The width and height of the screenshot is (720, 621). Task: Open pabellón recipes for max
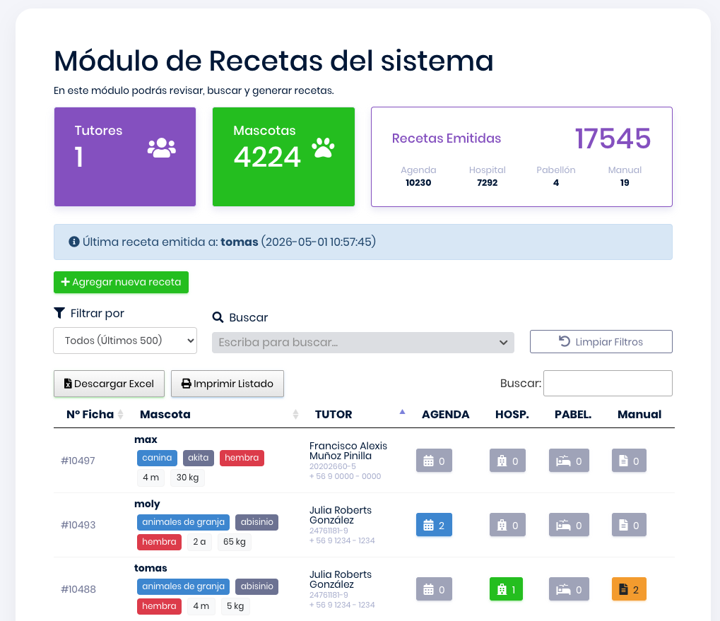(x=569, y=461)
